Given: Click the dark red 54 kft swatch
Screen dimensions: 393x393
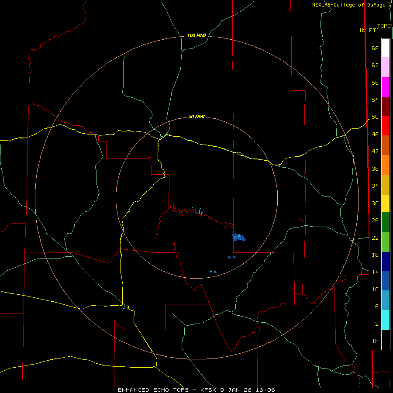Looking at the screenshot, I should coord(386,106).
